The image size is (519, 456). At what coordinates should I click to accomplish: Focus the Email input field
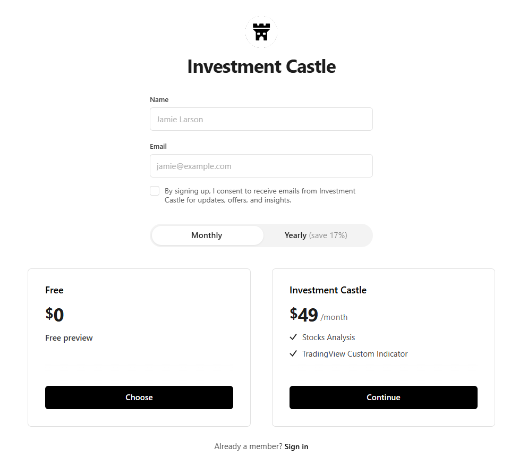pyautogui.click(x=261, y=166)
